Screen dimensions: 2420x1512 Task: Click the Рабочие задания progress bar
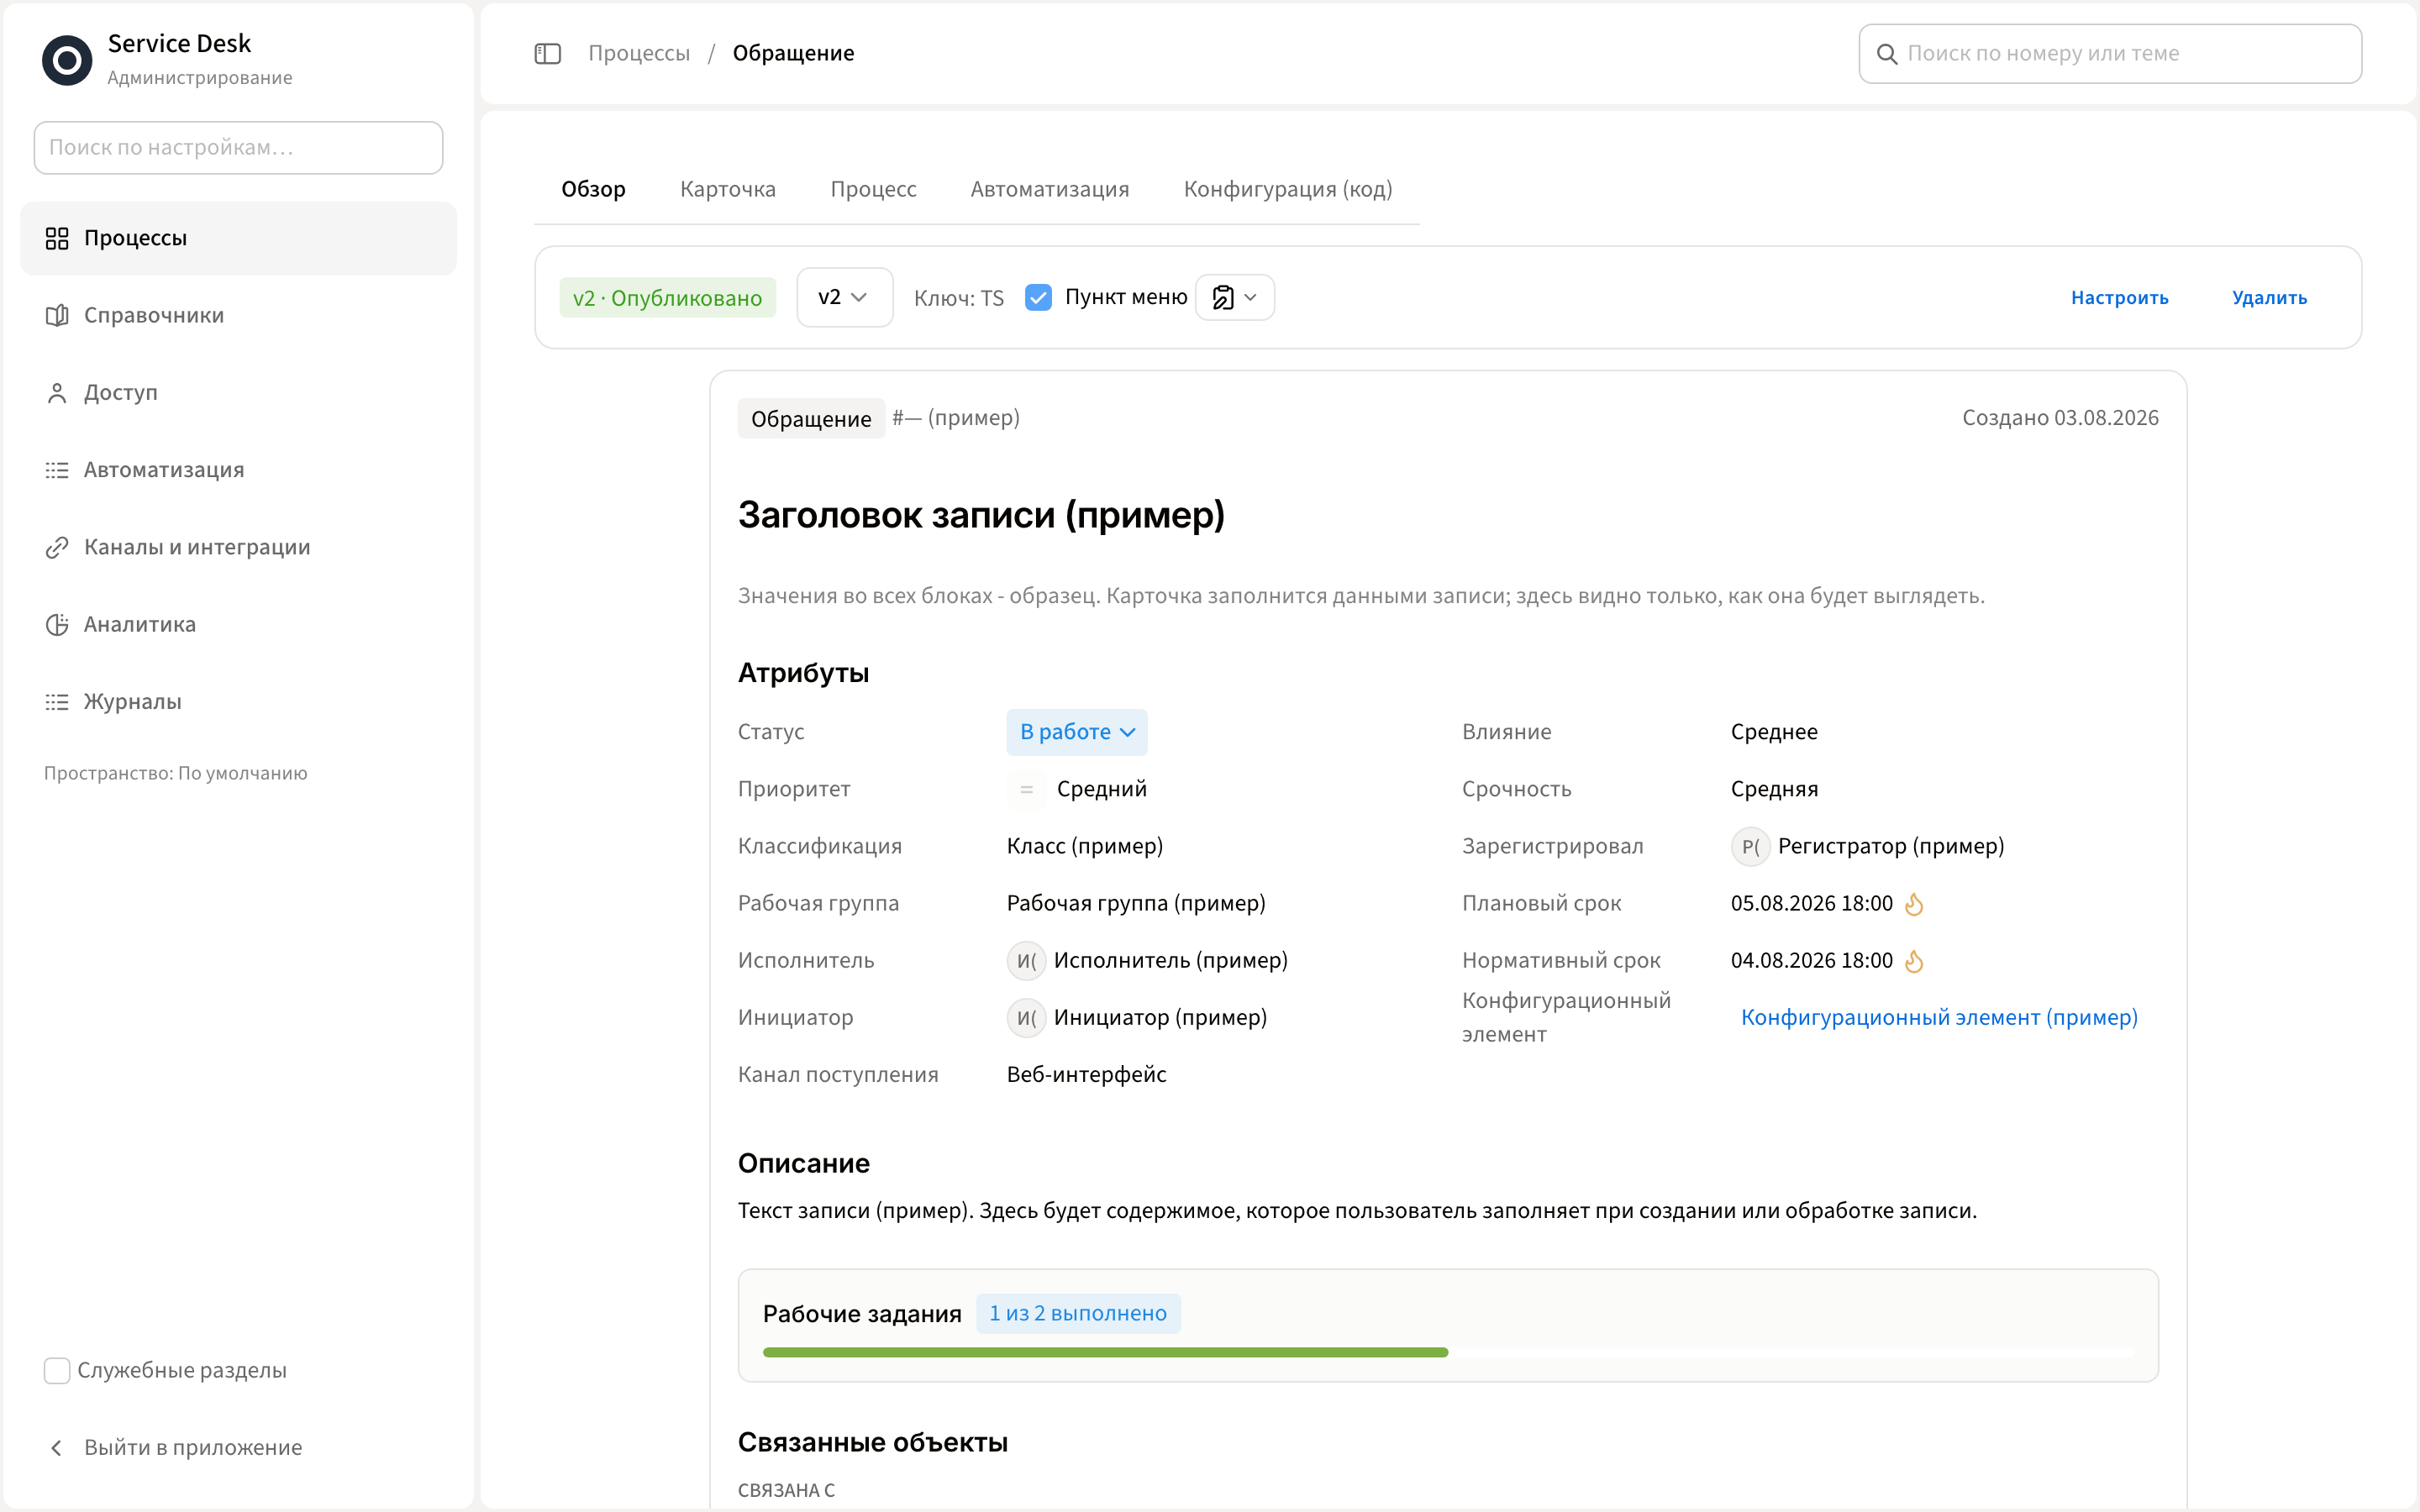pyautogui.click(x=1447, y=1352)
